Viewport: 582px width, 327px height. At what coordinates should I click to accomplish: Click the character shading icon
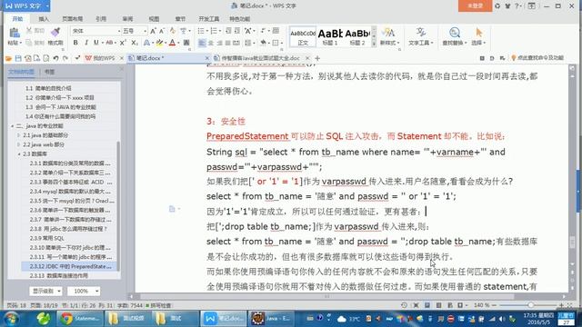click(186, 43)
